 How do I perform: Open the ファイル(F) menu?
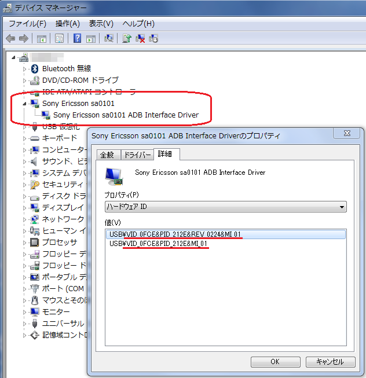pos(27,24)
